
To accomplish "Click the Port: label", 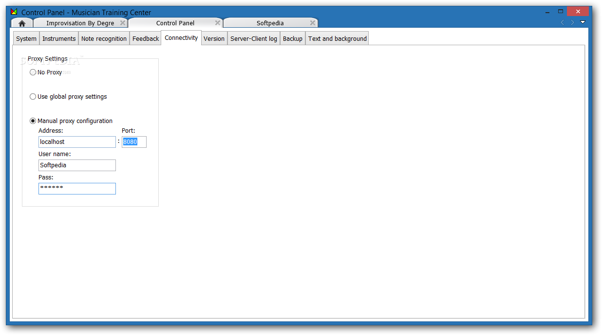I will (129, 131).
